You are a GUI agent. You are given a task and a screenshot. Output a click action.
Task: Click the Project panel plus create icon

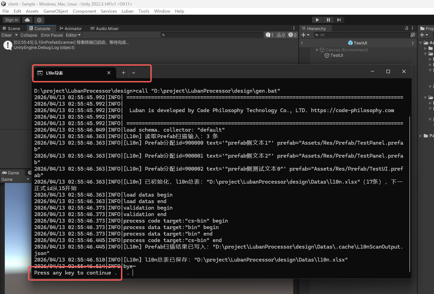422,35
